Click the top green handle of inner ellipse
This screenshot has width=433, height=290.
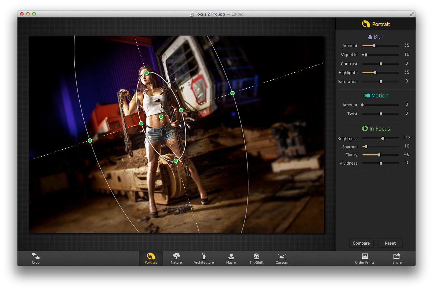[x=147, y=73]
